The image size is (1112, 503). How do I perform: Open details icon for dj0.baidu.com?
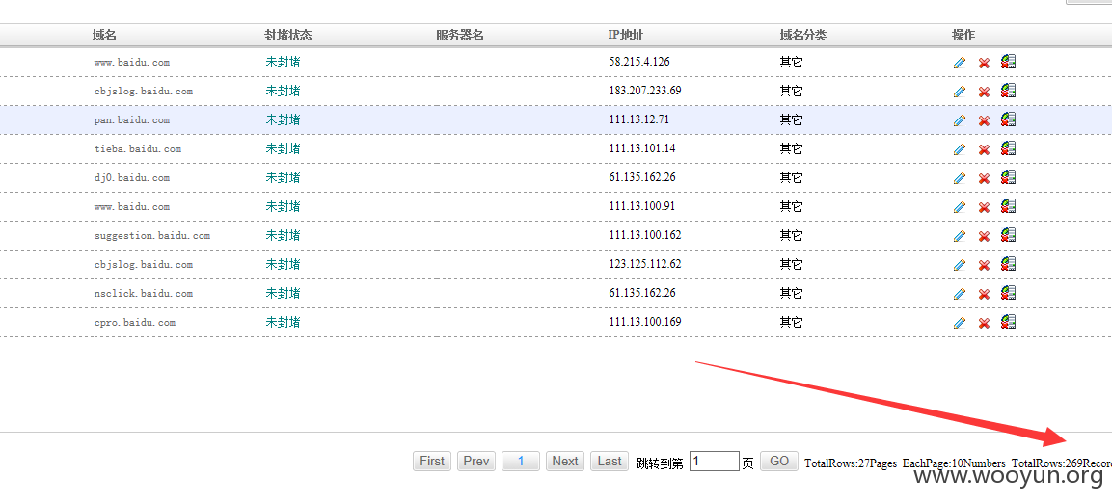[x=1009, y=178]
